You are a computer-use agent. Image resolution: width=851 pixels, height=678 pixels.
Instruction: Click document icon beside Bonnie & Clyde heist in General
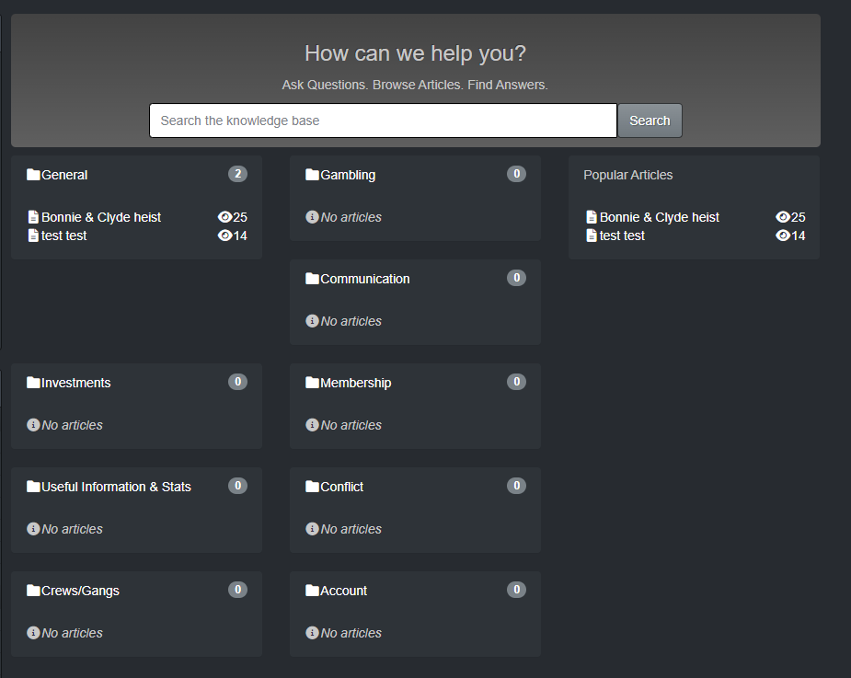(34, 217)
